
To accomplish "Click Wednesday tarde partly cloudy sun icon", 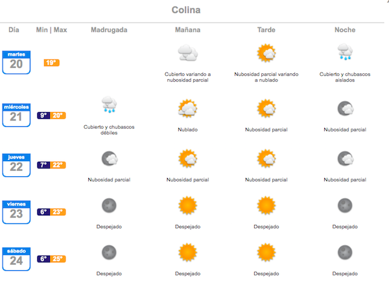I will click(266, 109).
